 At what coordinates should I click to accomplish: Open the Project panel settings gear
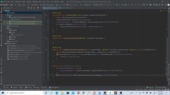(38, 8)
